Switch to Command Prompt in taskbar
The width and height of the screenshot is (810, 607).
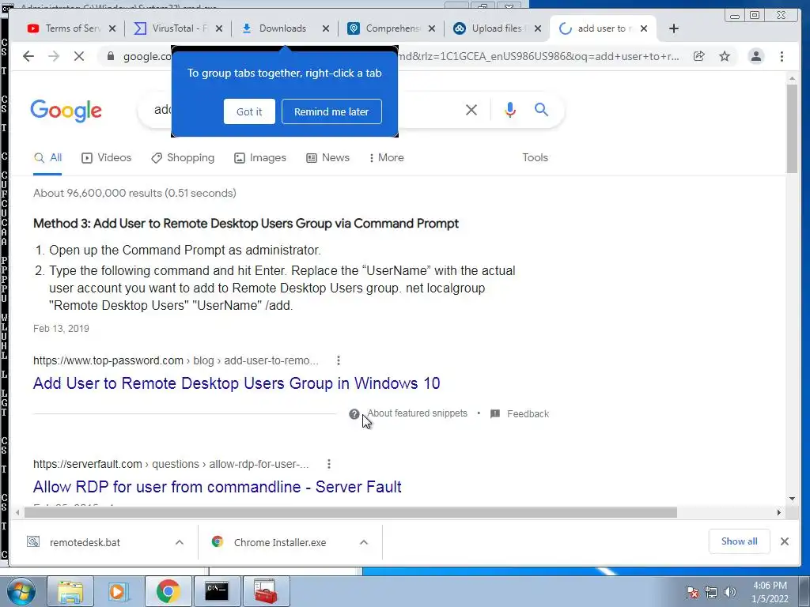click(x=217, y=591)
